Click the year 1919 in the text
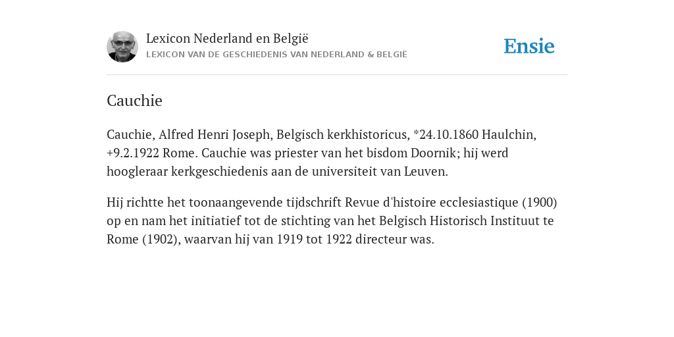This screenshot has width=674, height=337. click(290, 240)
